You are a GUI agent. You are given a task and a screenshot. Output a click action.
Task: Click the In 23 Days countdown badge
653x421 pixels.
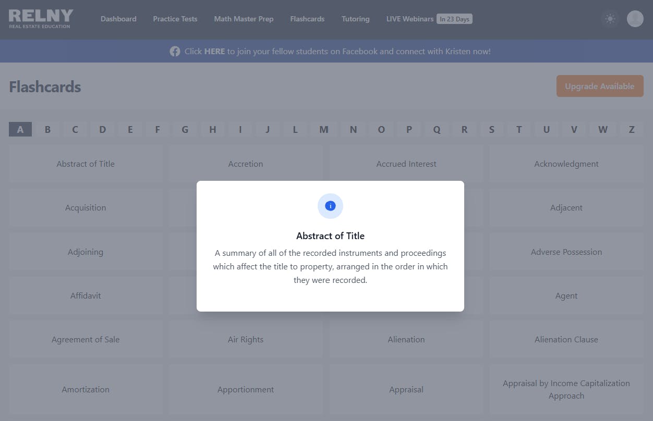click(x=454, y=19)
